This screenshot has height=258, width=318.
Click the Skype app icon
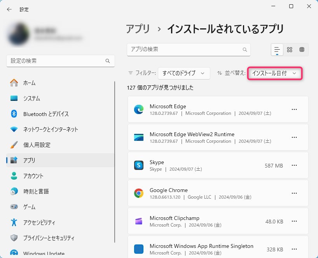tap(139, 166)
